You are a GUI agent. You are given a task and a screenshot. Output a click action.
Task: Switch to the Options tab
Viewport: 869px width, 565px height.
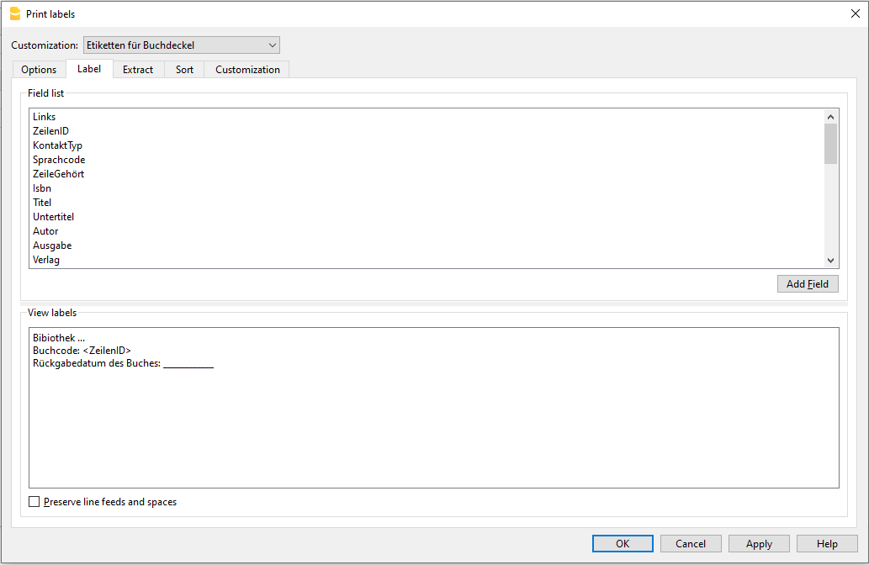point(39,70)
